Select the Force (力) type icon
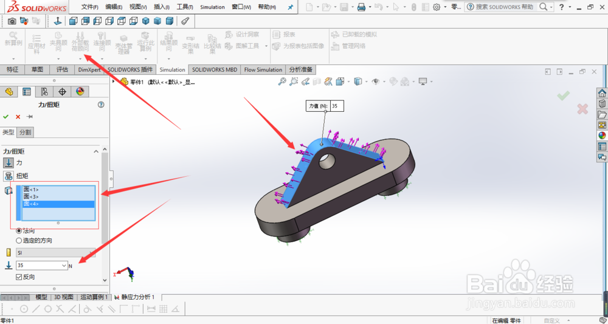This screenshot has height=324, width=608. [8, 163]
